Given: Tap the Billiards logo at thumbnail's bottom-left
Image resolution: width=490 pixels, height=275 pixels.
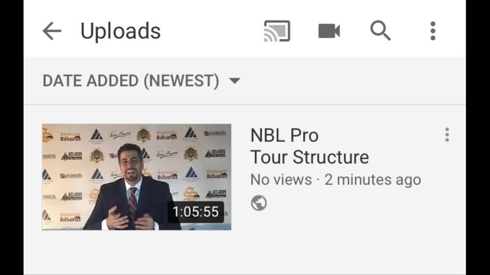Looking at the screenshot, I should (70, 217).
